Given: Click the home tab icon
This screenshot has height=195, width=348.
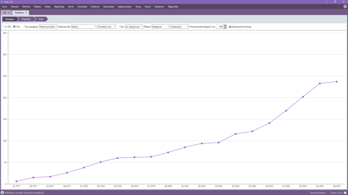Looking at the screenshot, I should click(5, 13).
